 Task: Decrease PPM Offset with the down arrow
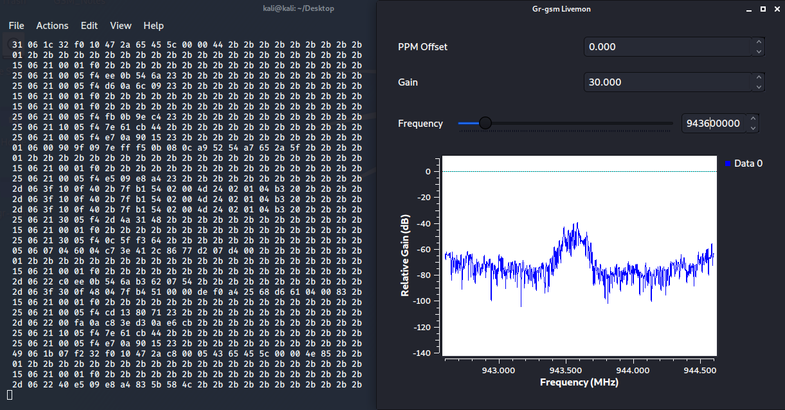(x=759, y=51)
